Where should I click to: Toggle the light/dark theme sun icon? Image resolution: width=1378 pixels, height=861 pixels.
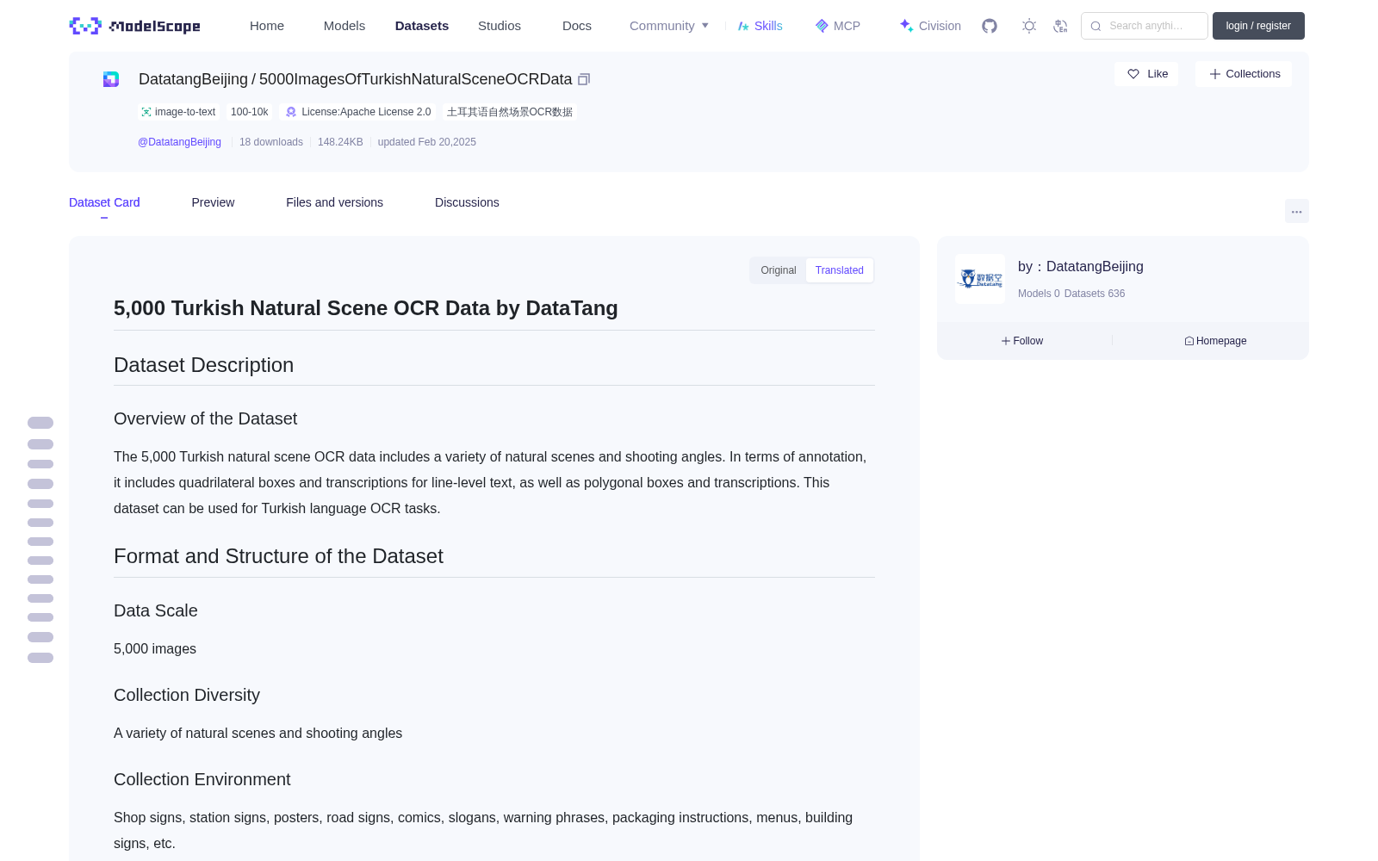[x=1029, y=26]
